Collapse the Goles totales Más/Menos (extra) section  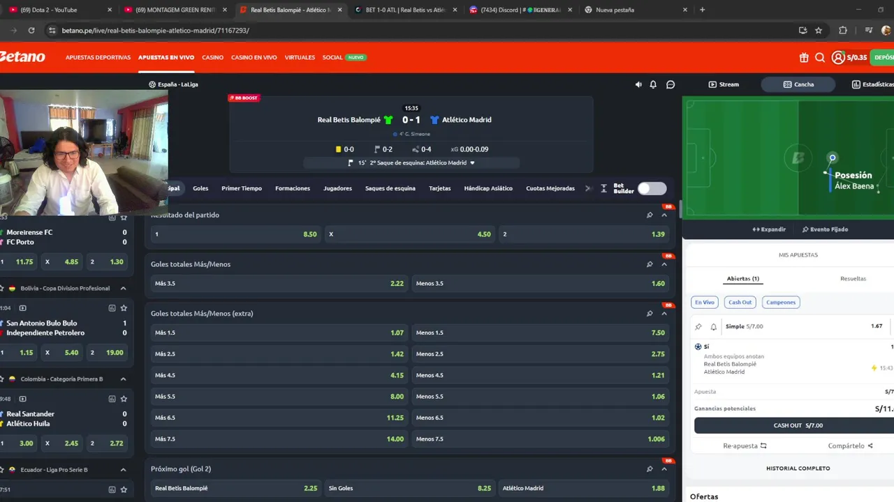(x=664, y=314)
